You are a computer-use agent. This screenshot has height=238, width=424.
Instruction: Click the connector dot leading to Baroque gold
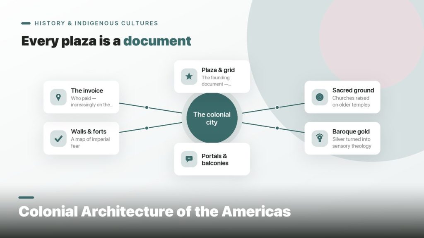point(277,128)
